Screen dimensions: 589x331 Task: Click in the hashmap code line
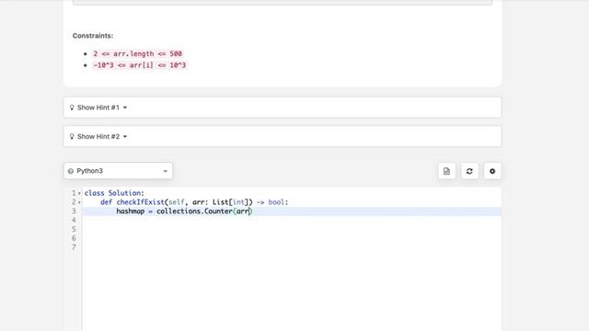pos(292,211)
